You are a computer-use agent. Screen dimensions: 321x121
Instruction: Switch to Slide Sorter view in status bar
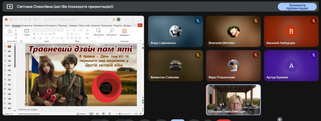pos(97,114)
